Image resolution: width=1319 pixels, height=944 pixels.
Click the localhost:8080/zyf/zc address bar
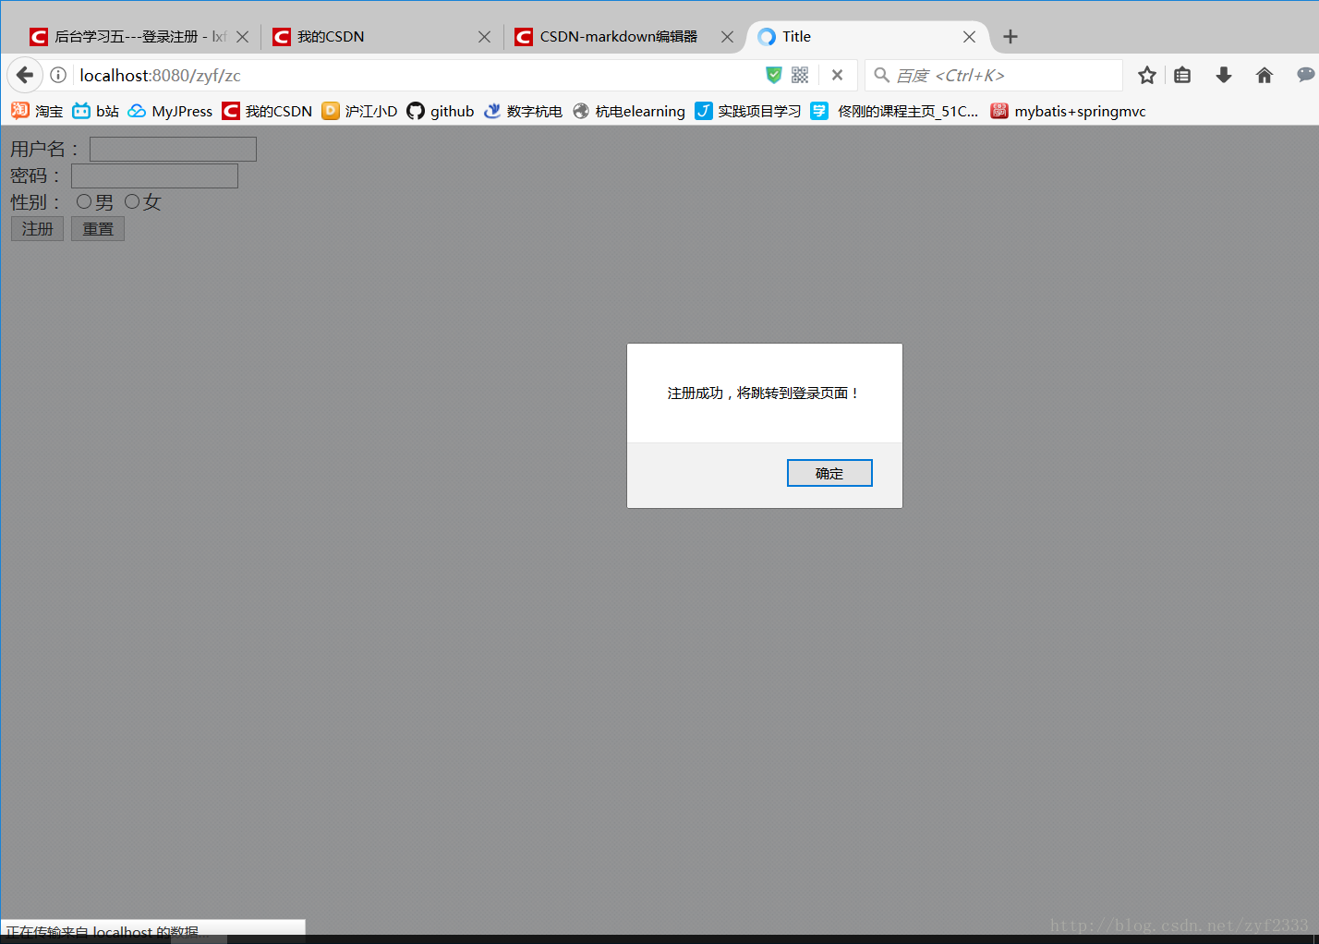tap(416, 75)
